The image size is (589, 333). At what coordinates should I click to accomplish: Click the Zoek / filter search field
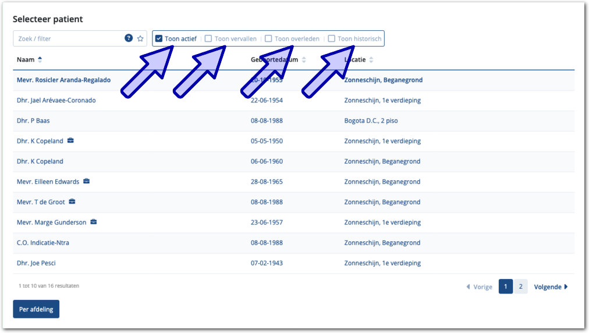tap(67, 38)
